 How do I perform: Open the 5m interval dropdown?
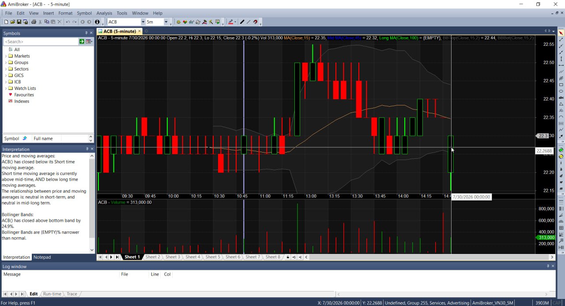pos(166,22)
